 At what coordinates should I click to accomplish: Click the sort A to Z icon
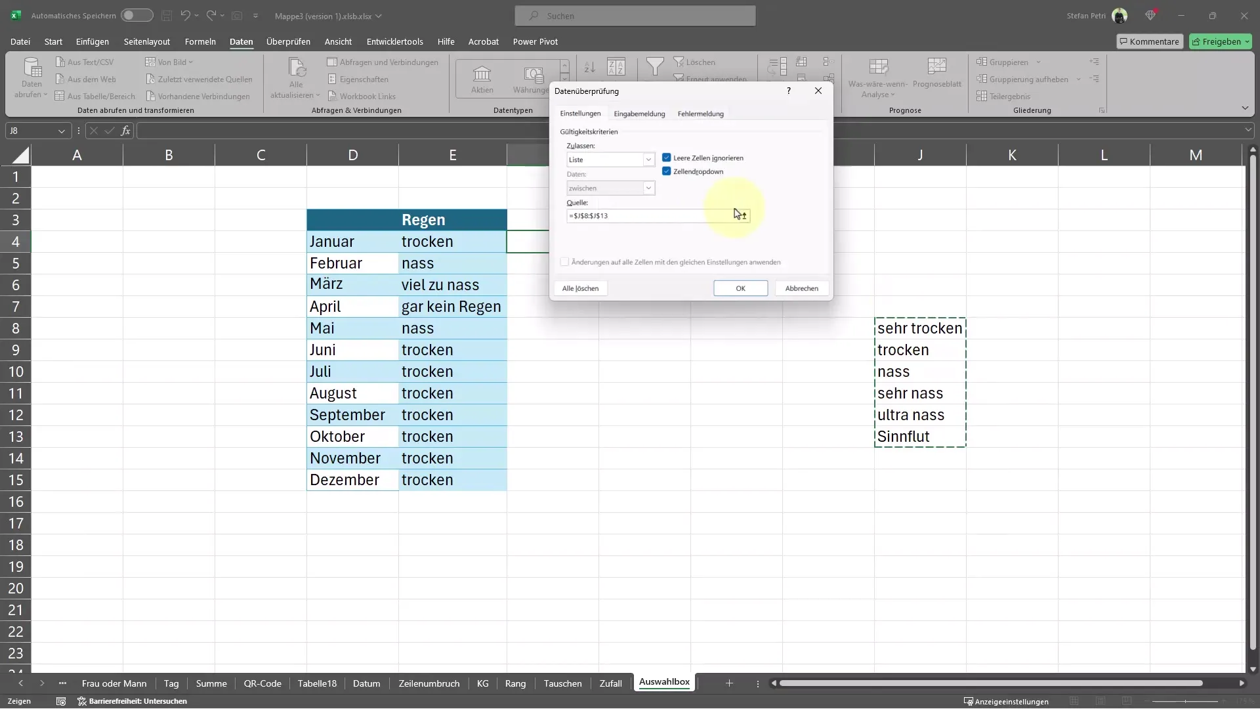[589, 67]
